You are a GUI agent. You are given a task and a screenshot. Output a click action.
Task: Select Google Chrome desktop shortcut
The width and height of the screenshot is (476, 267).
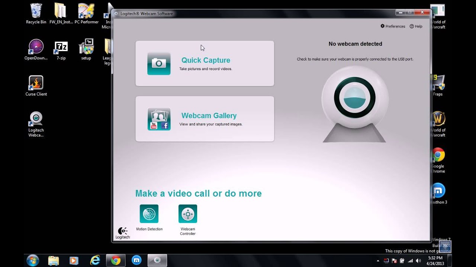[x=438, y=160]
